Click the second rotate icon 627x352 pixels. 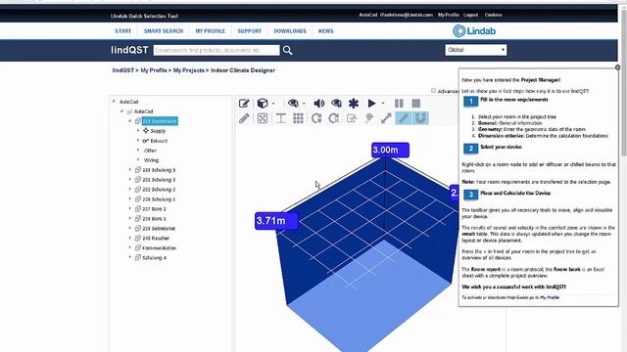(333, 118)
